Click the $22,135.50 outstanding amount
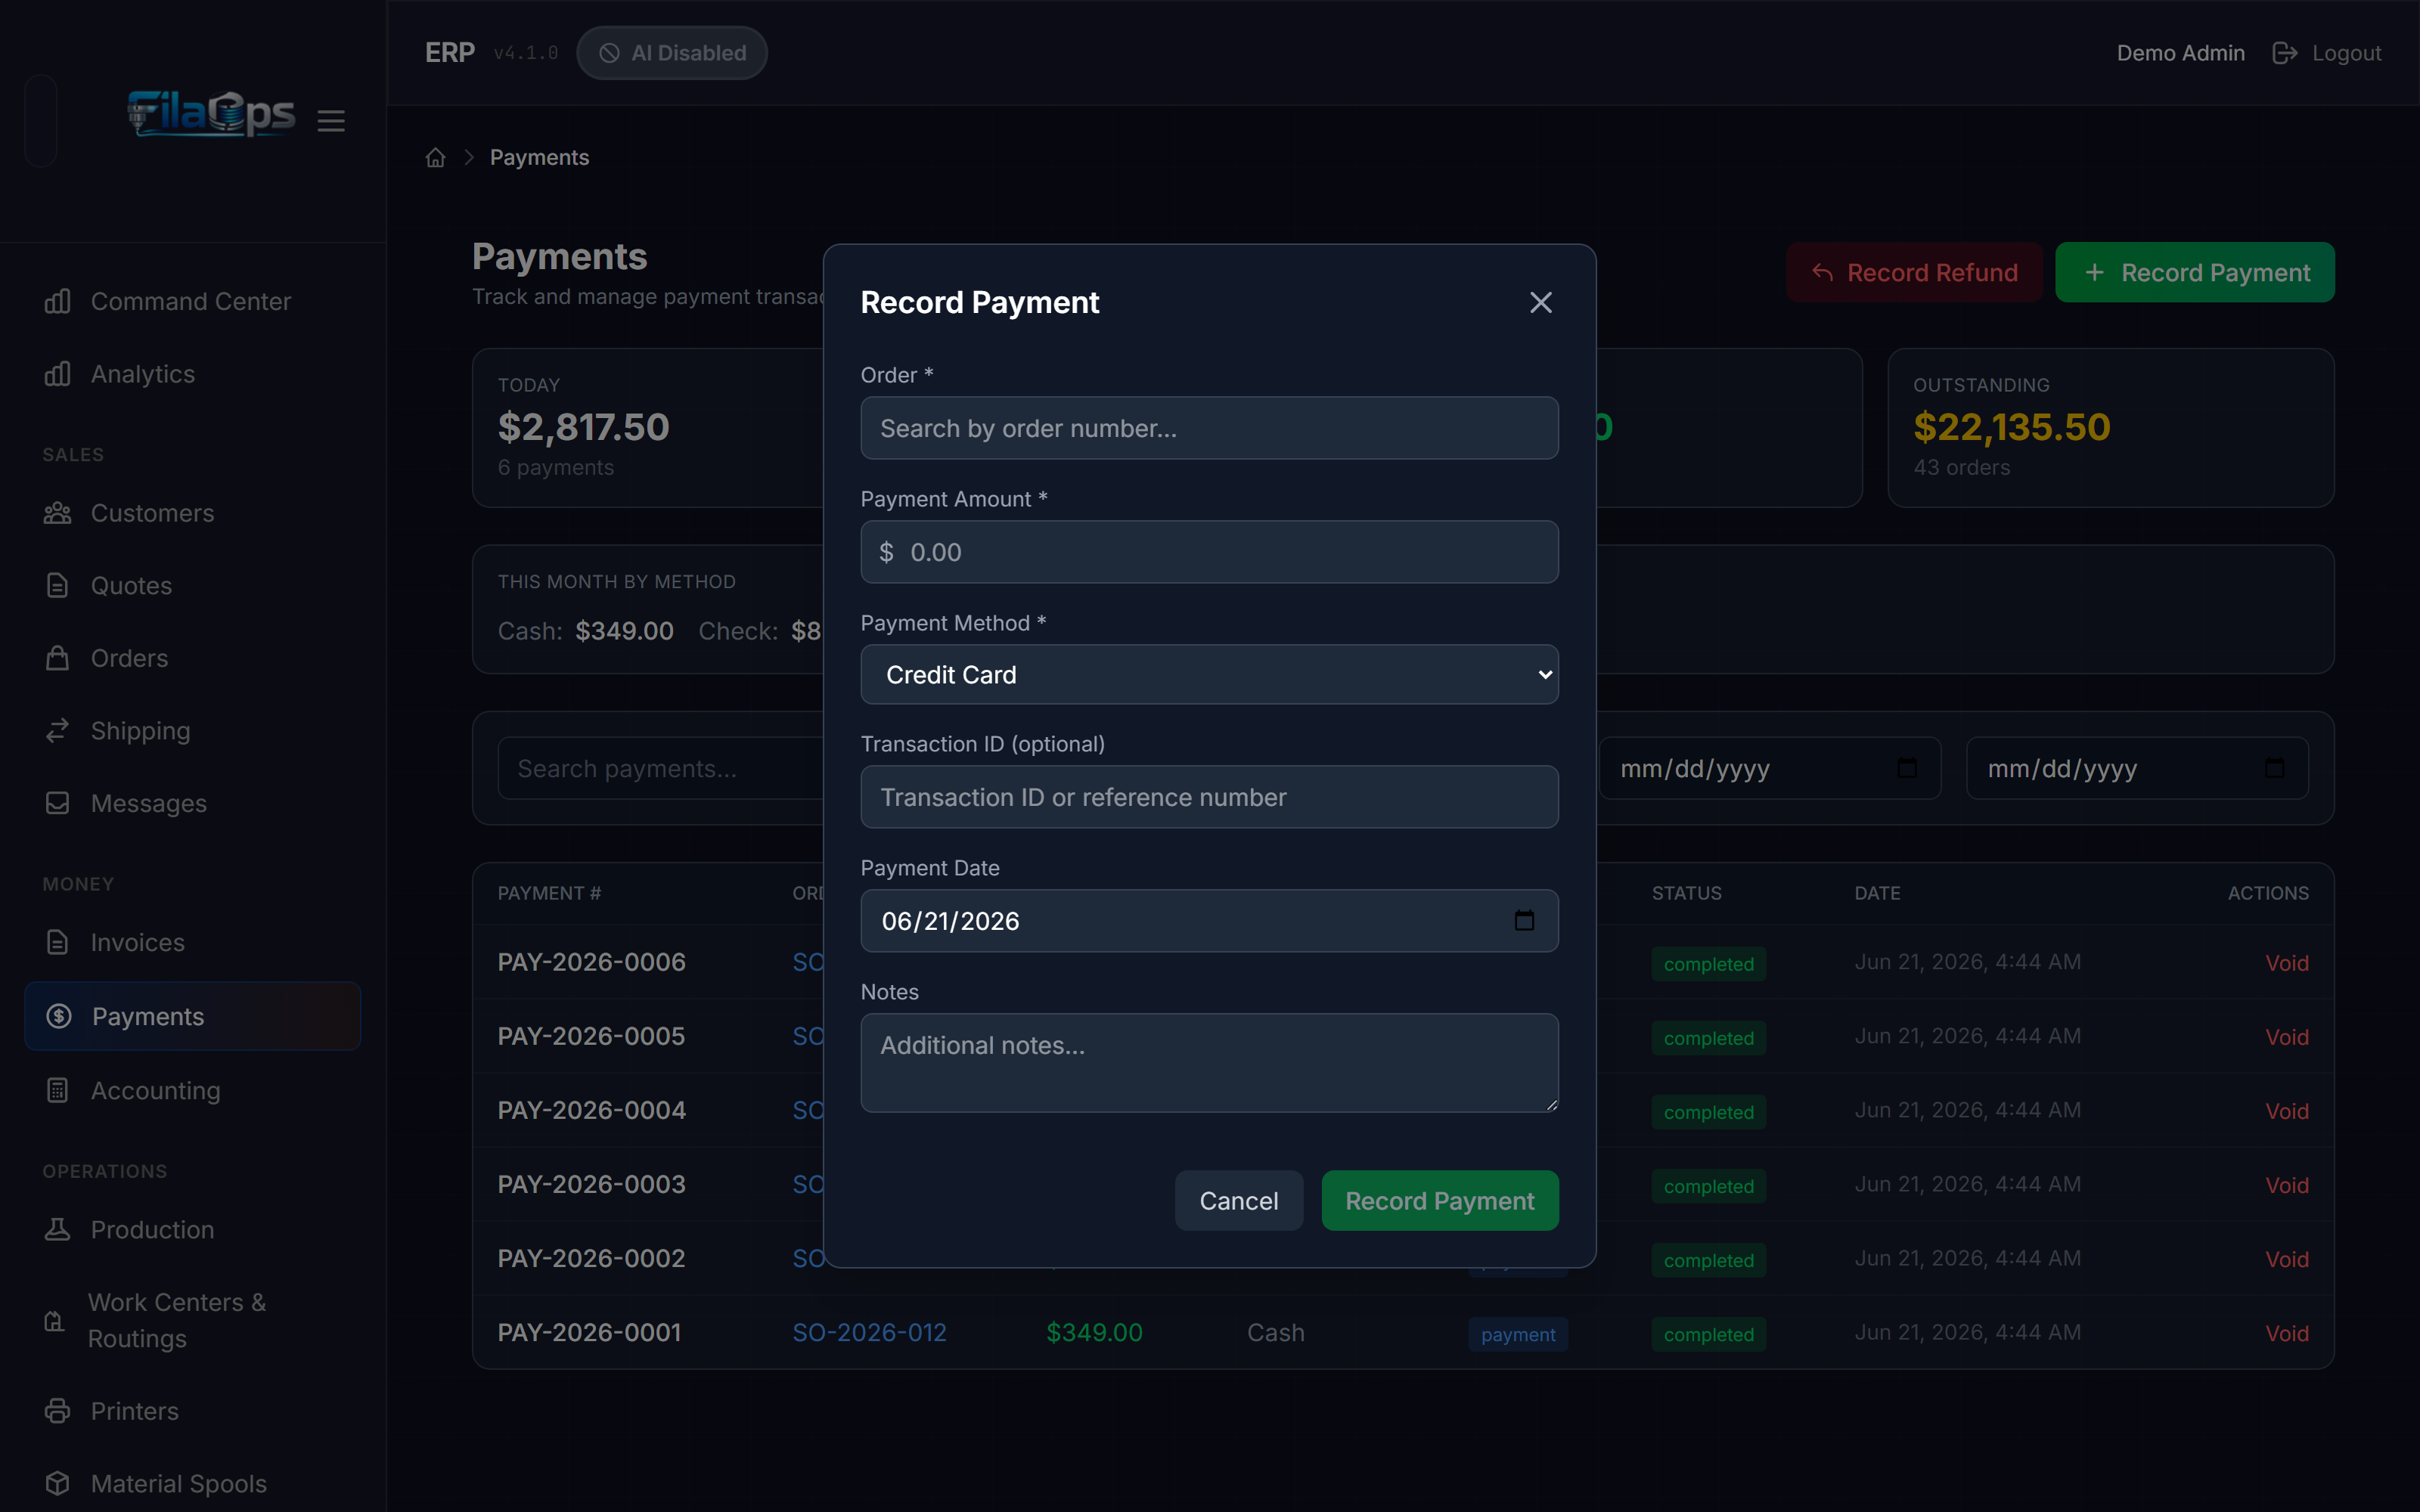The height and width of the screenshot is (1512, 2420). coord(2011,427)
